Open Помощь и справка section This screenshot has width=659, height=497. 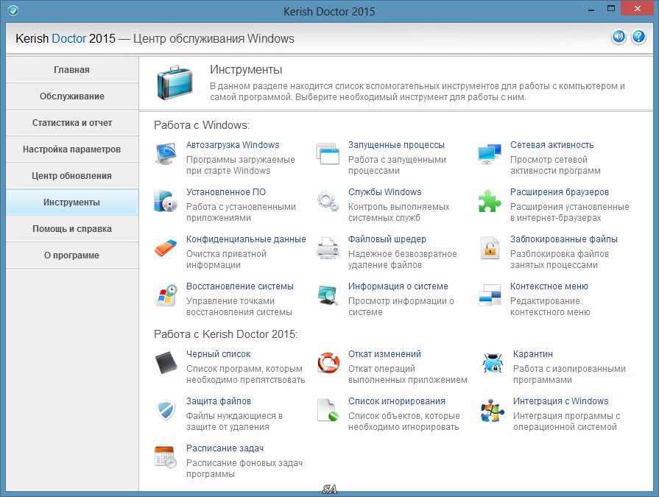(72, 228)
